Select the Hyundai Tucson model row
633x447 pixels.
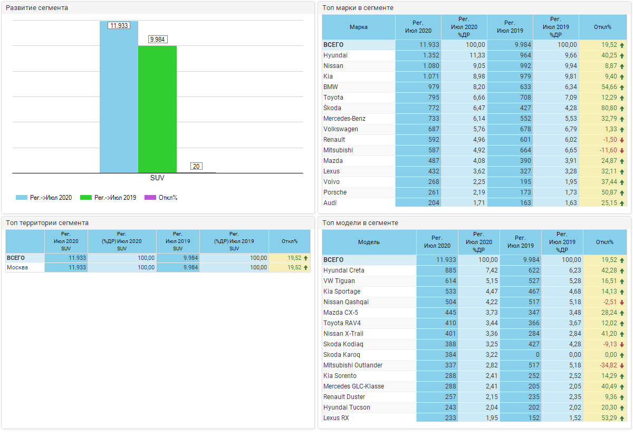474,407
